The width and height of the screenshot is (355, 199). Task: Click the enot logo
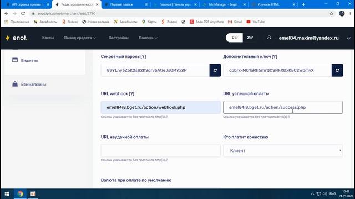[x=16, y=38]
